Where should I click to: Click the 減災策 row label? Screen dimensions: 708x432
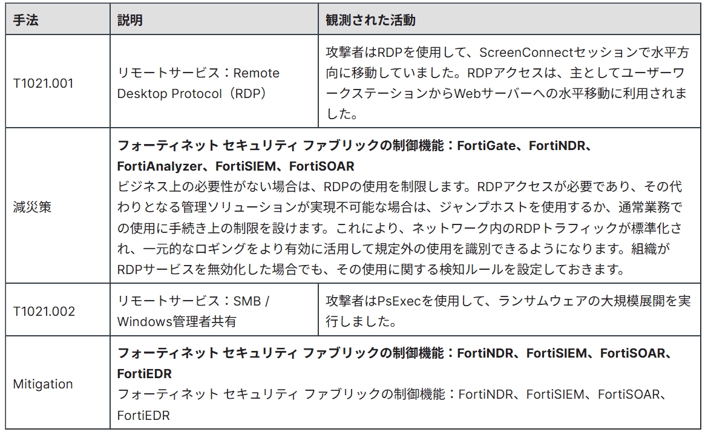pos(33,206)
